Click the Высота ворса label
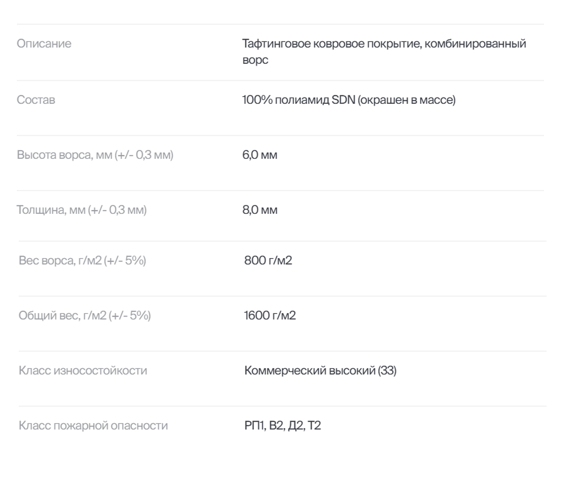Viewport: 564px width, 477px height. click(x=95, y=154)
